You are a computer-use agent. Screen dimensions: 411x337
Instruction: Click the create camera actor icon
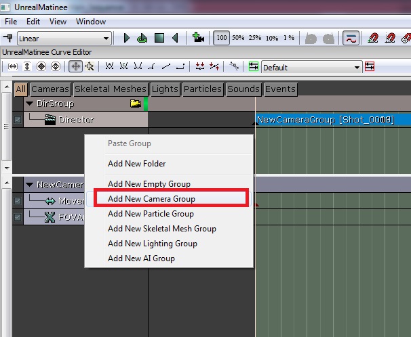[x=198, y=37]
